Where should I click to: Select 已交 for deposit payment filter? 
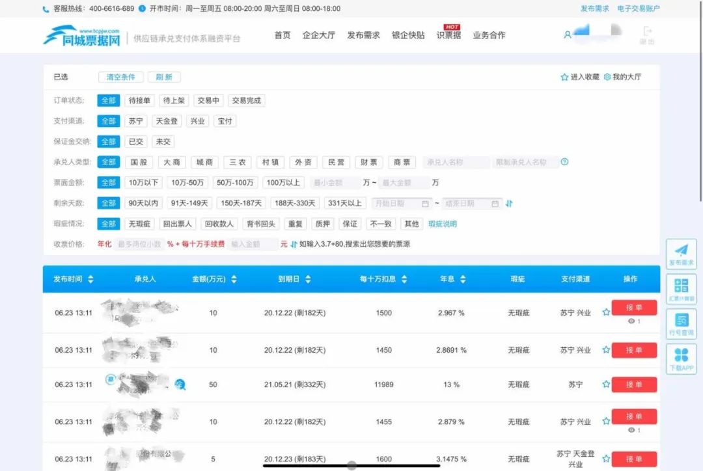(x=137, y=141)
